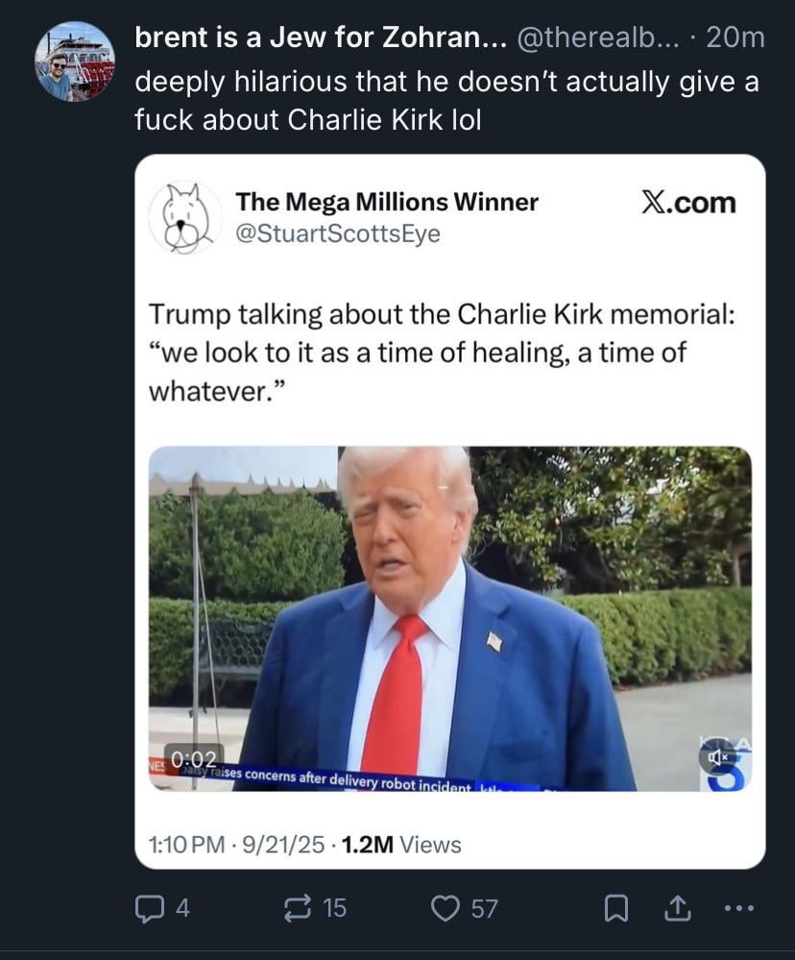Click the X.com logo label
795x960 pixels.
[x=688, y=203]
